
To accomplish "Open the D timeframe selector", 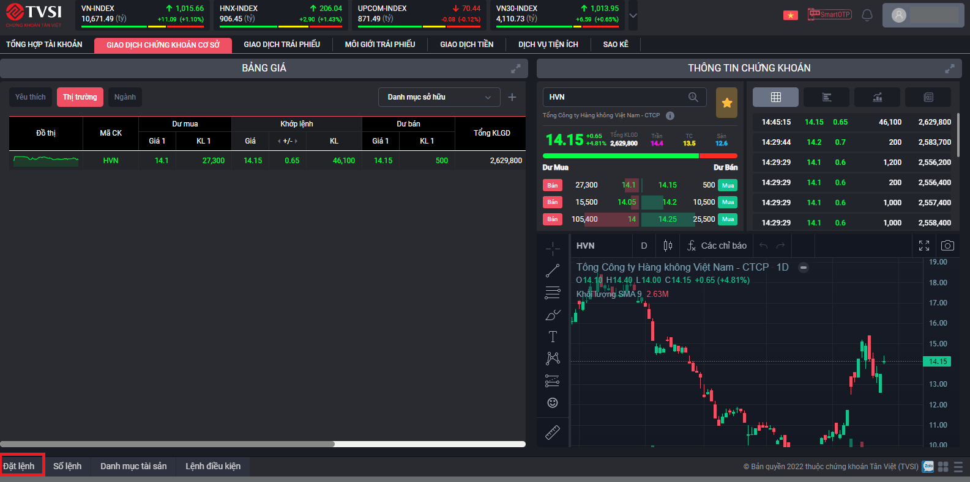I will [644, 246].
